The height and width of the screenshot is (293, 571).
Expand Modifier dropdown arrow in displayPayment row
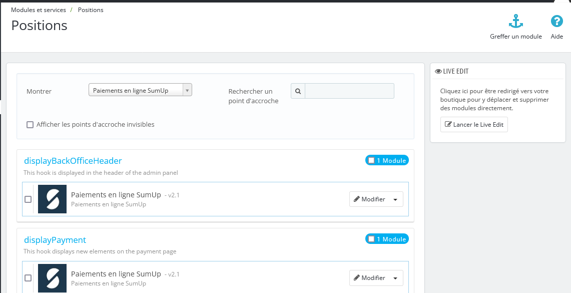(395, 278)
